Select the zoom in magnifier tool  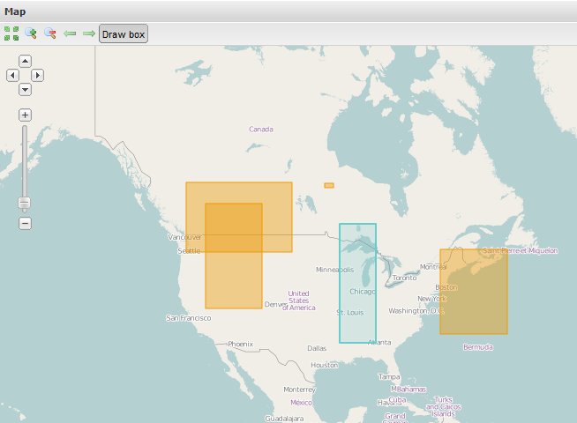31,33
